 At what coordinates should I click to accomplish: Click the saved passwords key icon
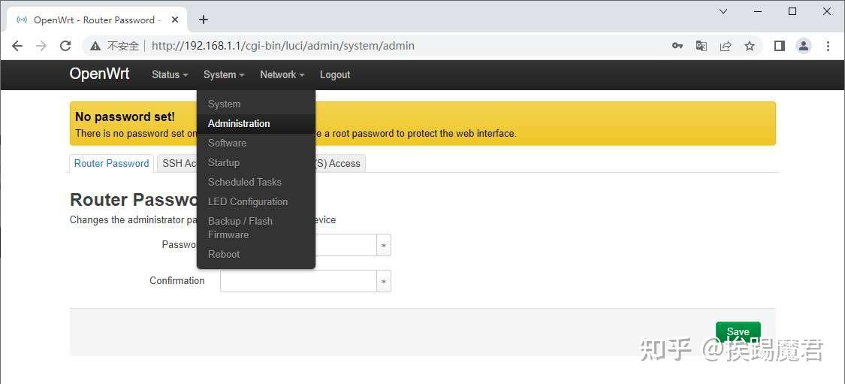(678, 46)
